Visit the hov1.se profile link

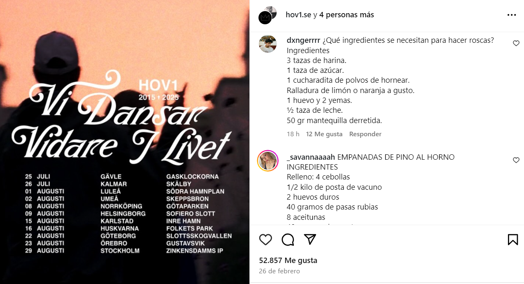point(298,15)
